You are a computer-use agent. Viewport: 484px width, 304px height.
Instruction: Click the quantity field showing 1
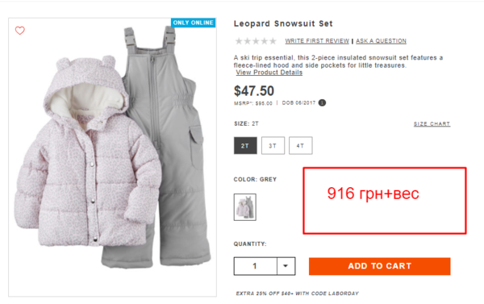point(255,266)
